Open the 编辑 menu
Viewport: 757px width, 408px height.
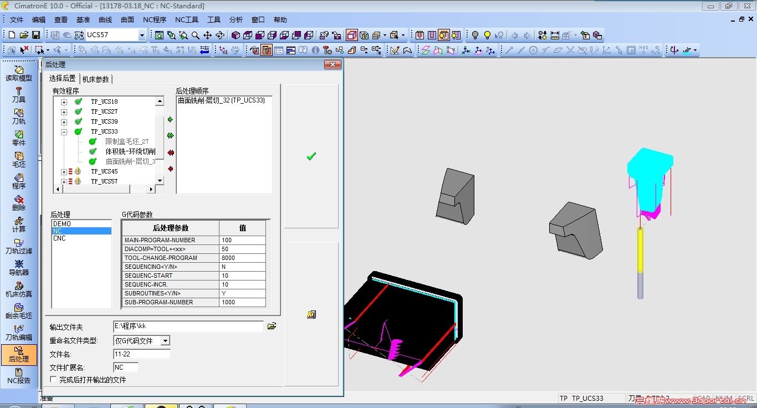click(x=39, y=20)
